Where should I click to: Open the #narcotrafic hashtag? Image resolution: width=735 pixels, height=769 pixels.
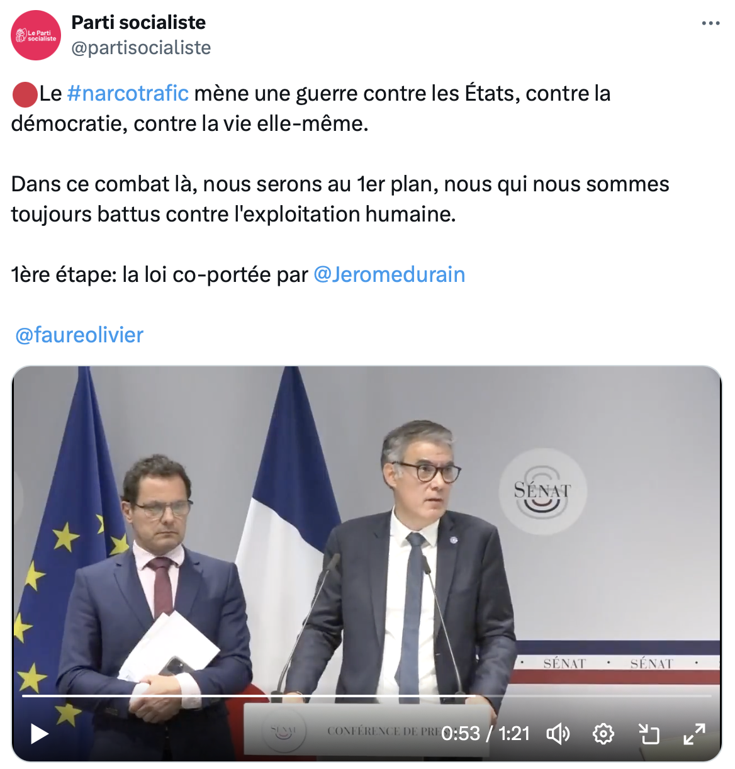tap(128, 93)
